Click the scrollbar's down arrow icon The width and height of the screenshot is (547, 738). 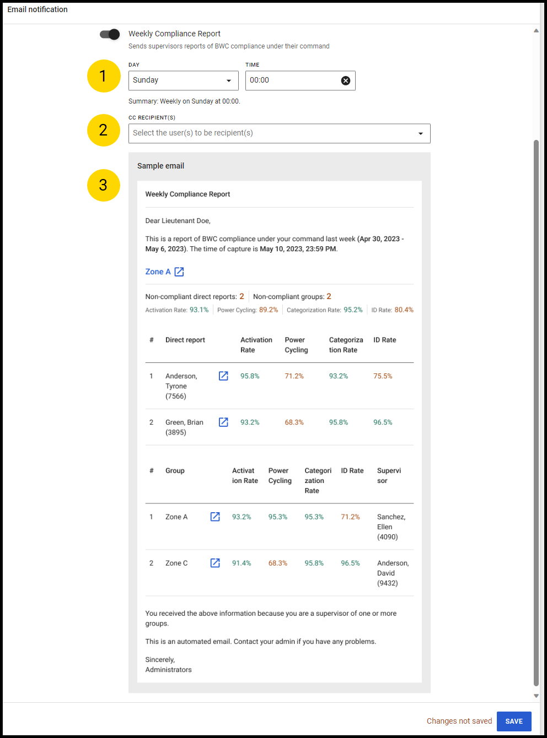click(536, 695)
